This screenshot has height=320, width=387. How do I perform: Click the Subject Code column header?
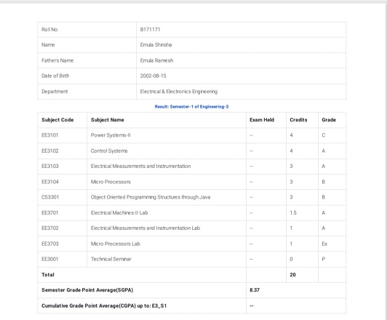pyautogui.click(x=57, y=120)
